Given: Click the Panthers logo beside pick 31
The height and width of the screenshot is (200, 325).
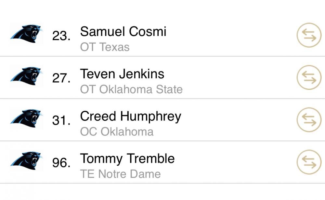Looking at the screenshot, I should pos(26,118).
